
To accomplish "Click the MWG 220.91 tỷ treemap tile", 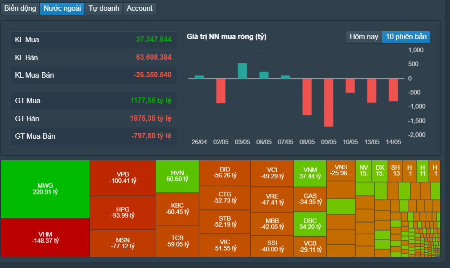I will click(x=45, y=189).
